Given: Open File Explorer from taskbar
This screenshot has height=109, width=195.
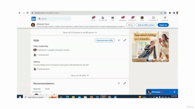Looking at the screenshot, I should point(73,97).
